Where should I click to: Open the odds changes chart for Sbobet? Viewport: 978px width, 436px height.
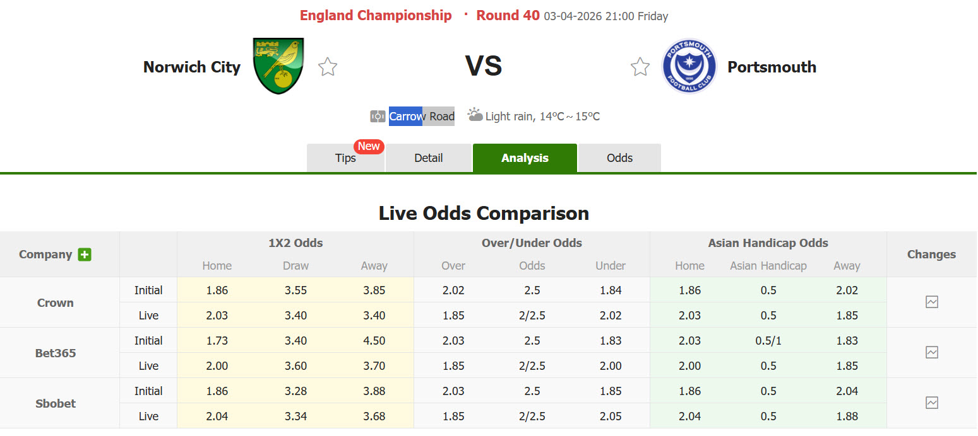pos(931,403)
